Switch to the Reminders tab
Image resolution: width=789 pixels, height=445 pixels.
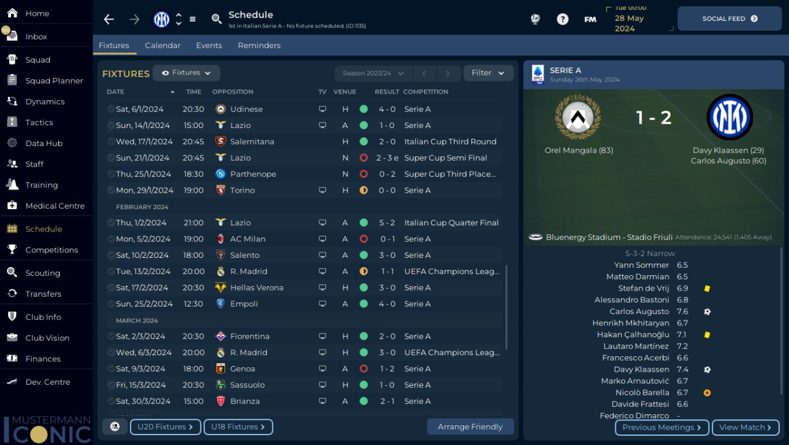(259, 46)
